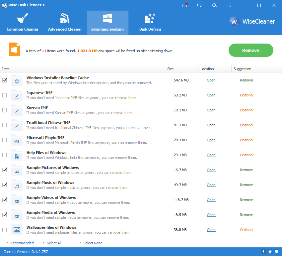Click the Location column header

(x=215, y=69)
